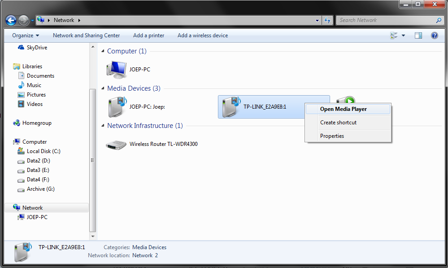Screen dimensions: 448x268
Task: Click the search magnifier icon
Action: 439,20
